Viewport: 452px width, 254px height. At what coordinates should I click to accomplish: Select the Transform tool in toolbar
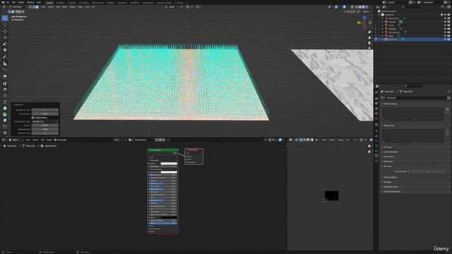click(5, 50)
